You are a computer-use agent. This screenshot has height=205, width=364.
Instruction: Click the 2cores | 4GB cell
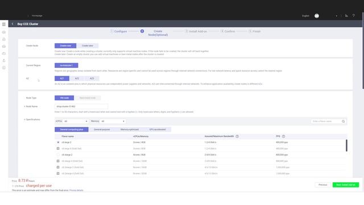coord(139,142)
